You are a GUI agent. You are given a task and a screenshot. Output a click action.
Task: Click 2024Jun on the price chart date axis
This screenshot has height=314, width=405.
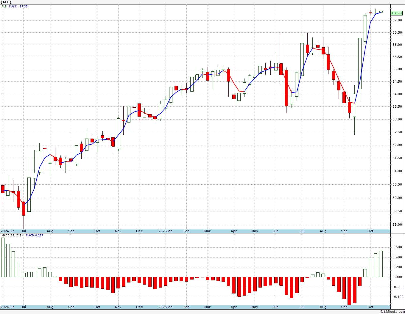[x=7, y=231]
